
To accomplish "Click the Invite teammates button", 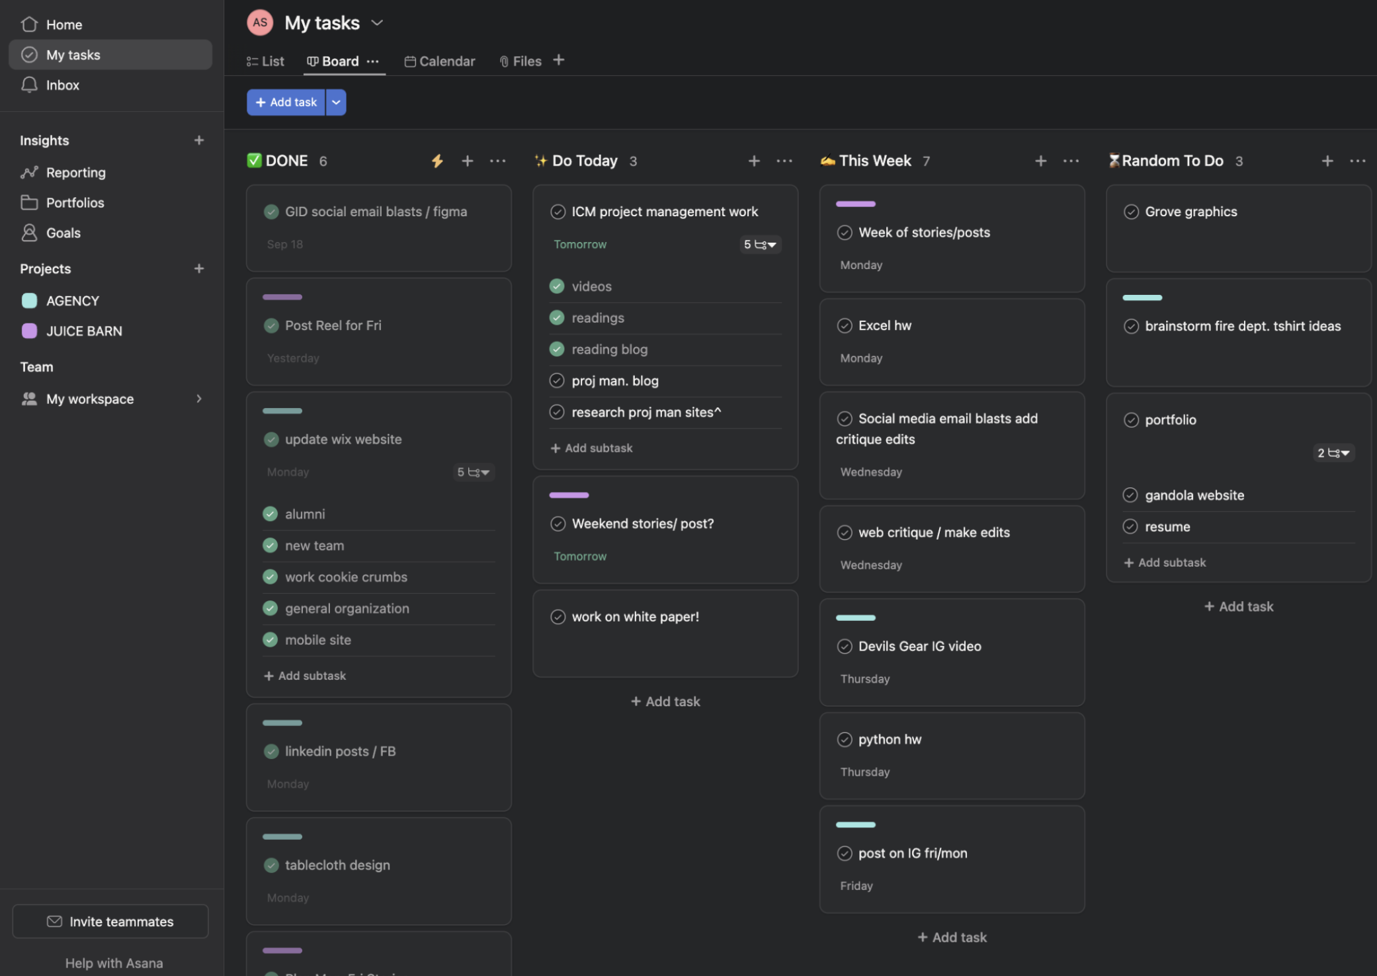I will (x=110, y=921).
